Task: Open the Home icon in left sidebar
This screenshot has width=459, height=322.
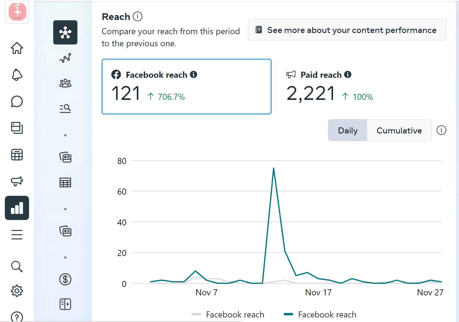Action: [17, 48]
